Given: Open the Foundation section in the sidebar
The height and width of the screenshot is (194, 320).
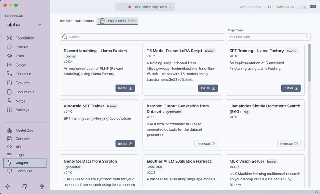Looking at the screenshot, I should point(25,38).
